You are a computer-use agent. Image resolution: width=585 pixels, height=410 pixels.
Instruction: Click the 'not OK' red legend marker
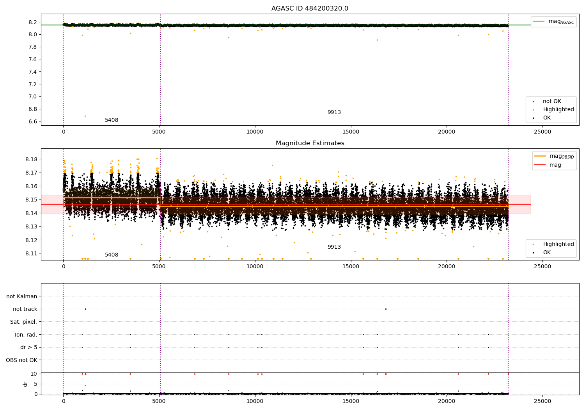(x=534, y=102)
